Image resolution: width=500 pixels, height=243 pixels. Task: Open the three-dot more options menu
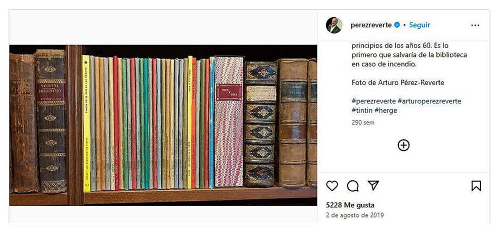(x=475, y=25)
